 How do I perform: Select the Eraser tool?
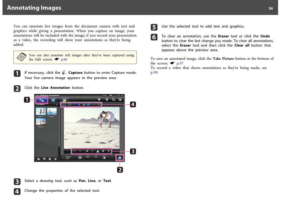coord(103,151)
